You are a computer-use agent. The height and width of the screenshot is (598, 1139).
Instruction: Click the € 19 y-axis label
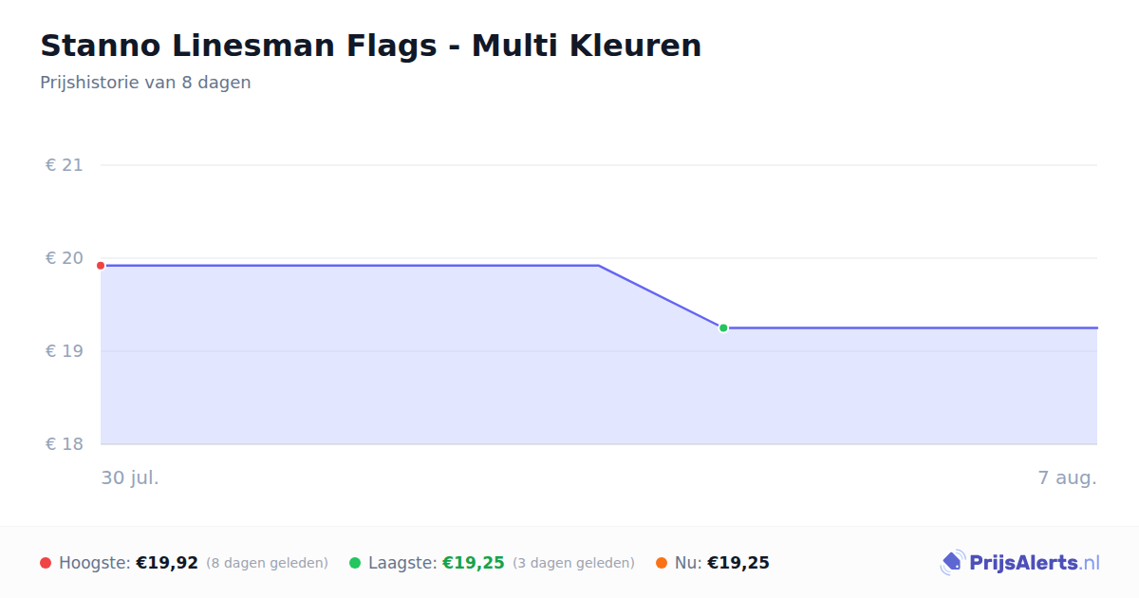tap(65, 351)
